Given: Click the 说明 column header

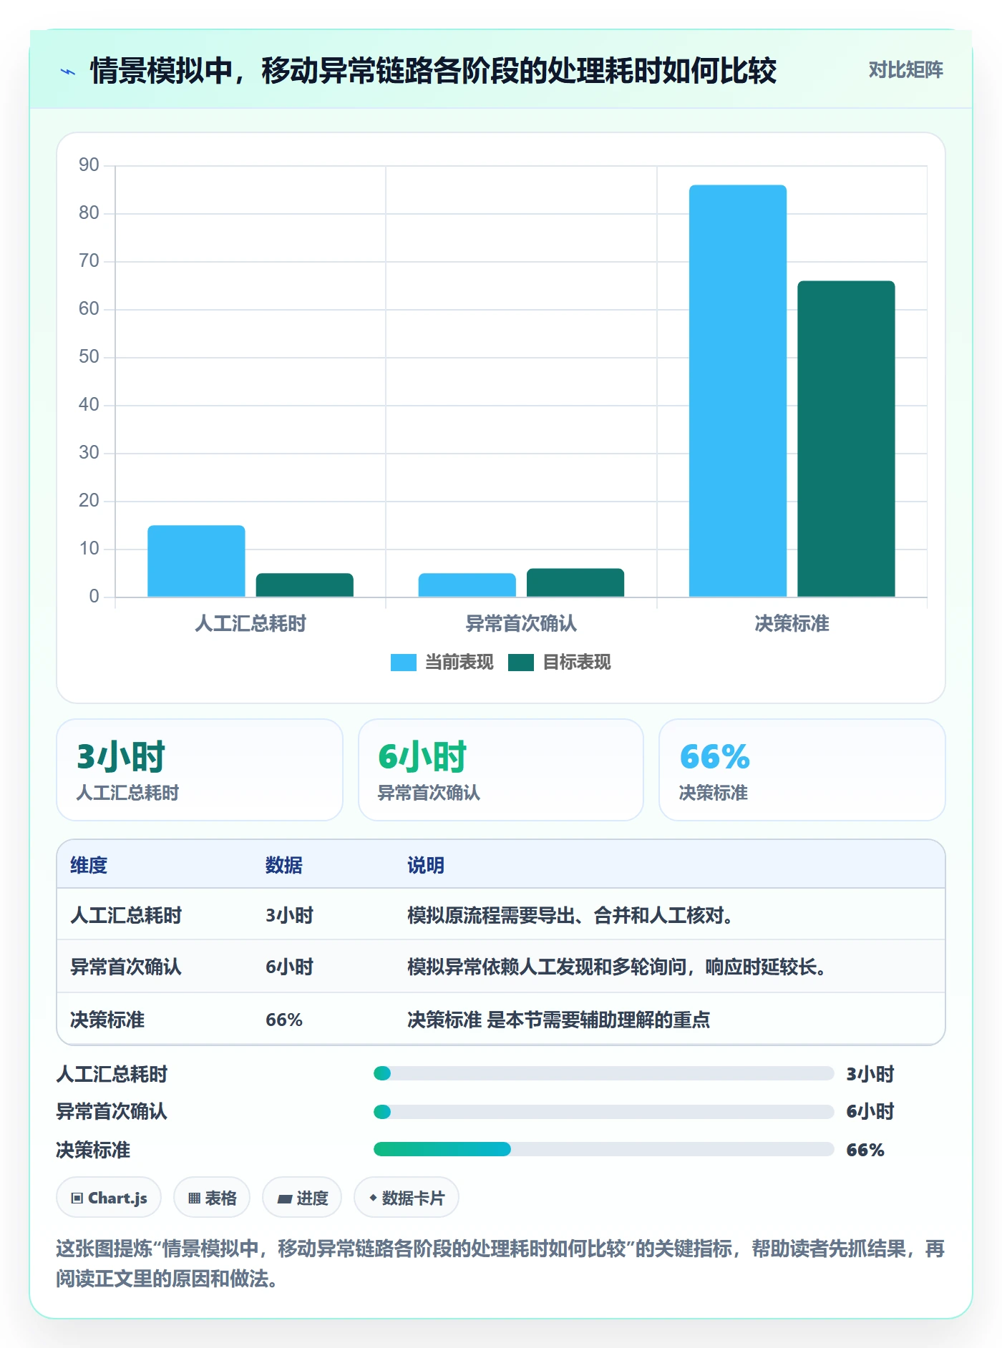Looking at the screenshot, I should [426, 865].
